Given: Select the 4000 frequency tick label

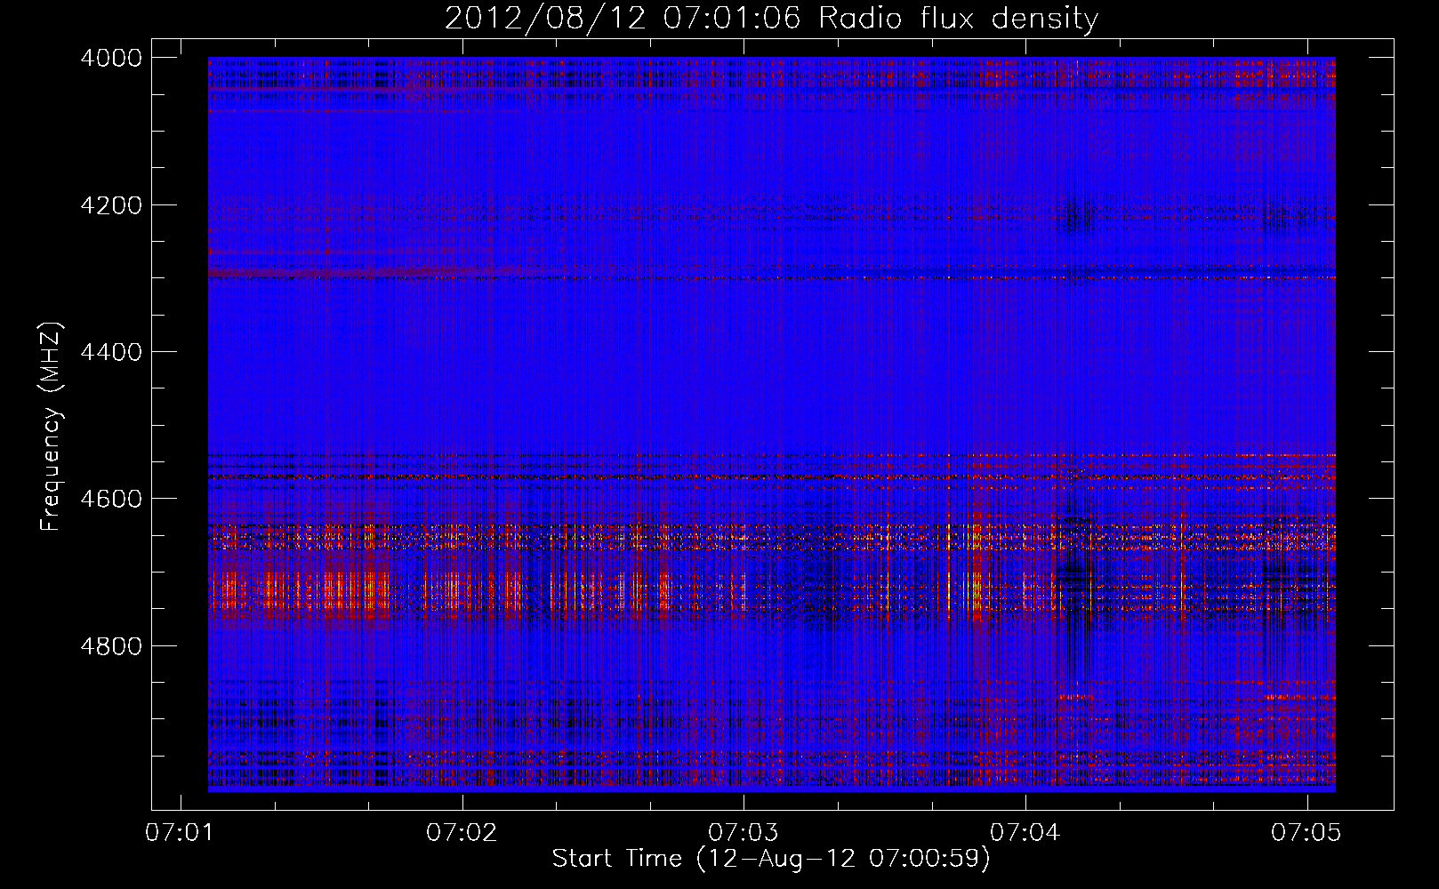Looking at the screenshot, I should tap(111, 58).
